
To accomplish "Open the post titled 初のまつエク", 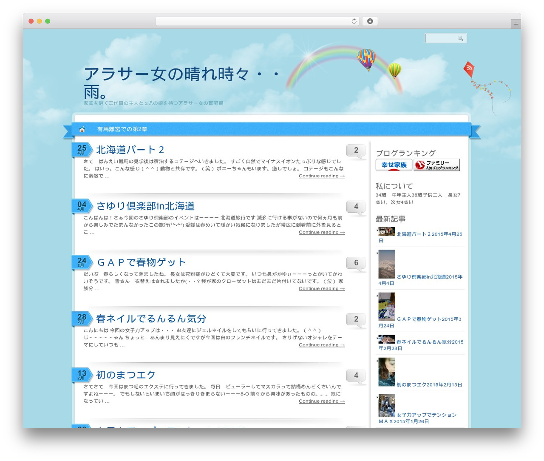I will tap(126, 375).
